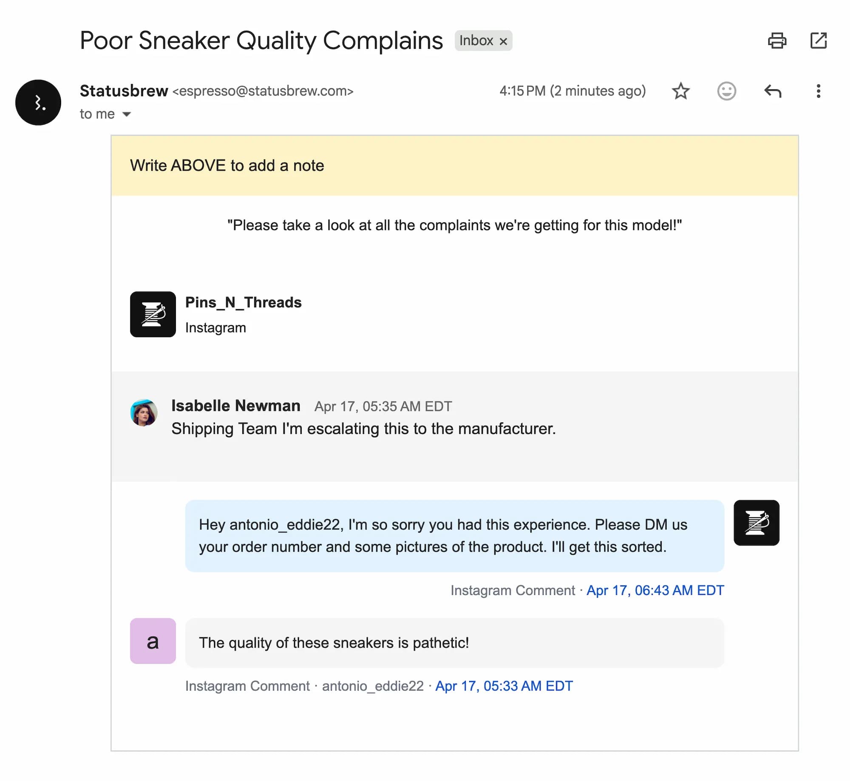The width and height of the screenshot is (850, 781).
Task: Click the Statusbrew sender avatar
Action: click(38, 102)
